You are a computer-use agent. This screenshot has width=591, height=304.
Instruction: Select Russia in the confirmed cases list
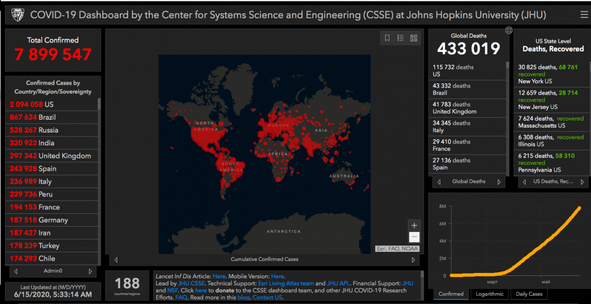52,130
